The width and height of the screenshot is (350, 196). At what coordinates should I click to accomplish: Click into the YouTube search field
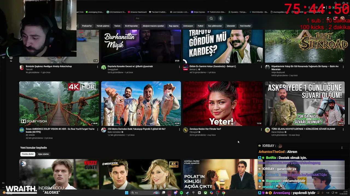(x=171, y=18)
